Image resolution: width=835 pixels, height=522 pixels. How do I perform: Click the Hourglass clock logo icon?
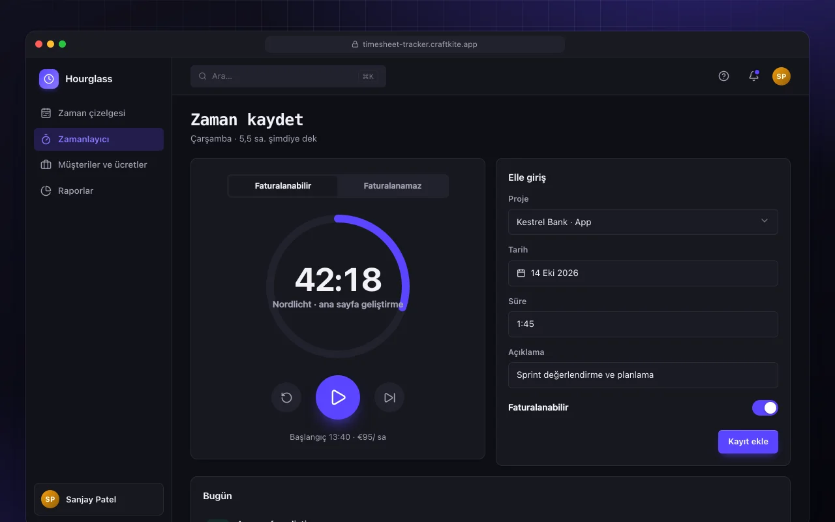(x=49, y=79)
